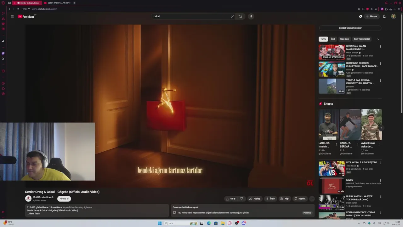
Task: Open YouTube notifications bell
Action: coord(384,16)
